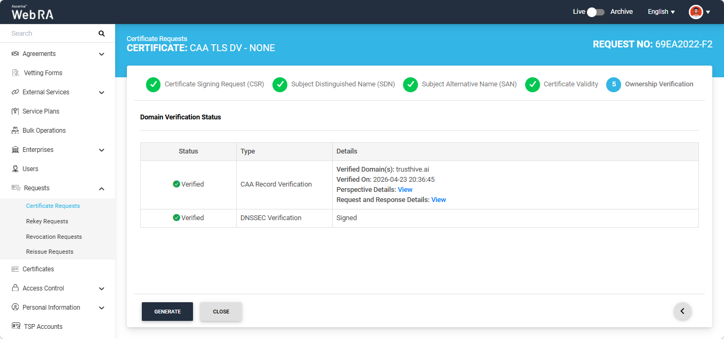Collapse the Requests section chevron
This screenshot has height=339, width=724.
pos(102,188)
